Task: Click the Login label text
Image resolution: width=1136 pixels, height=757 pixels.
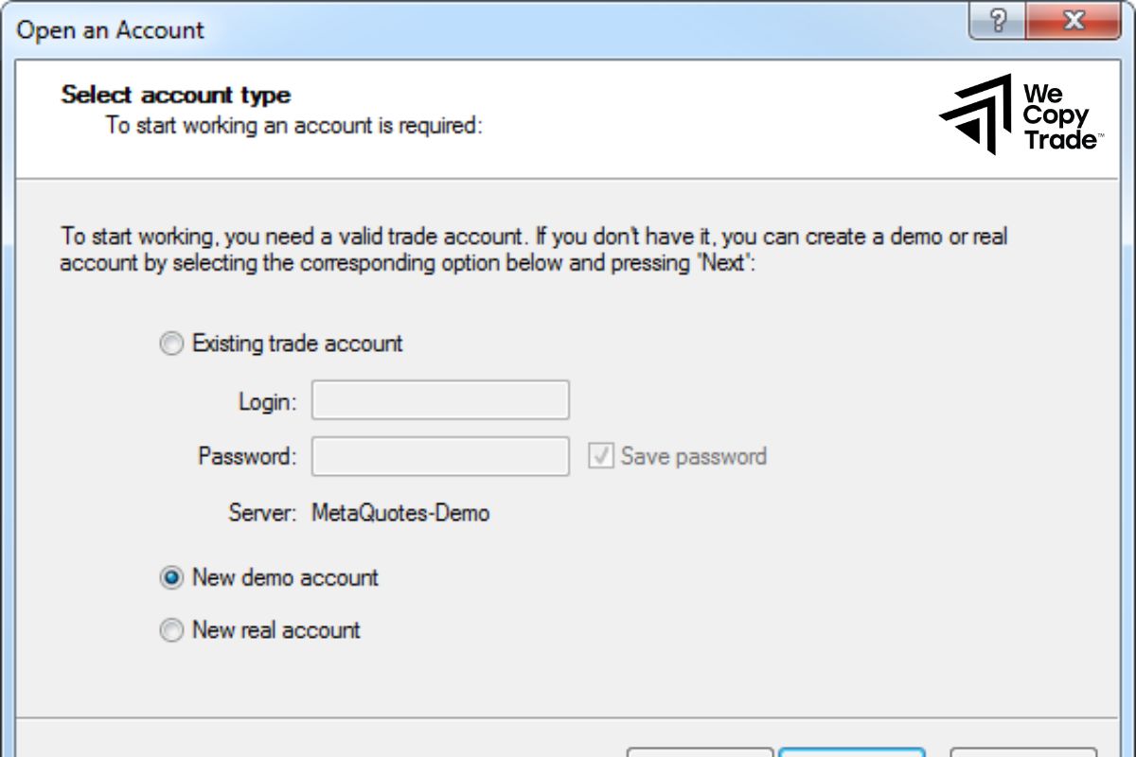Action: [267, 399]
